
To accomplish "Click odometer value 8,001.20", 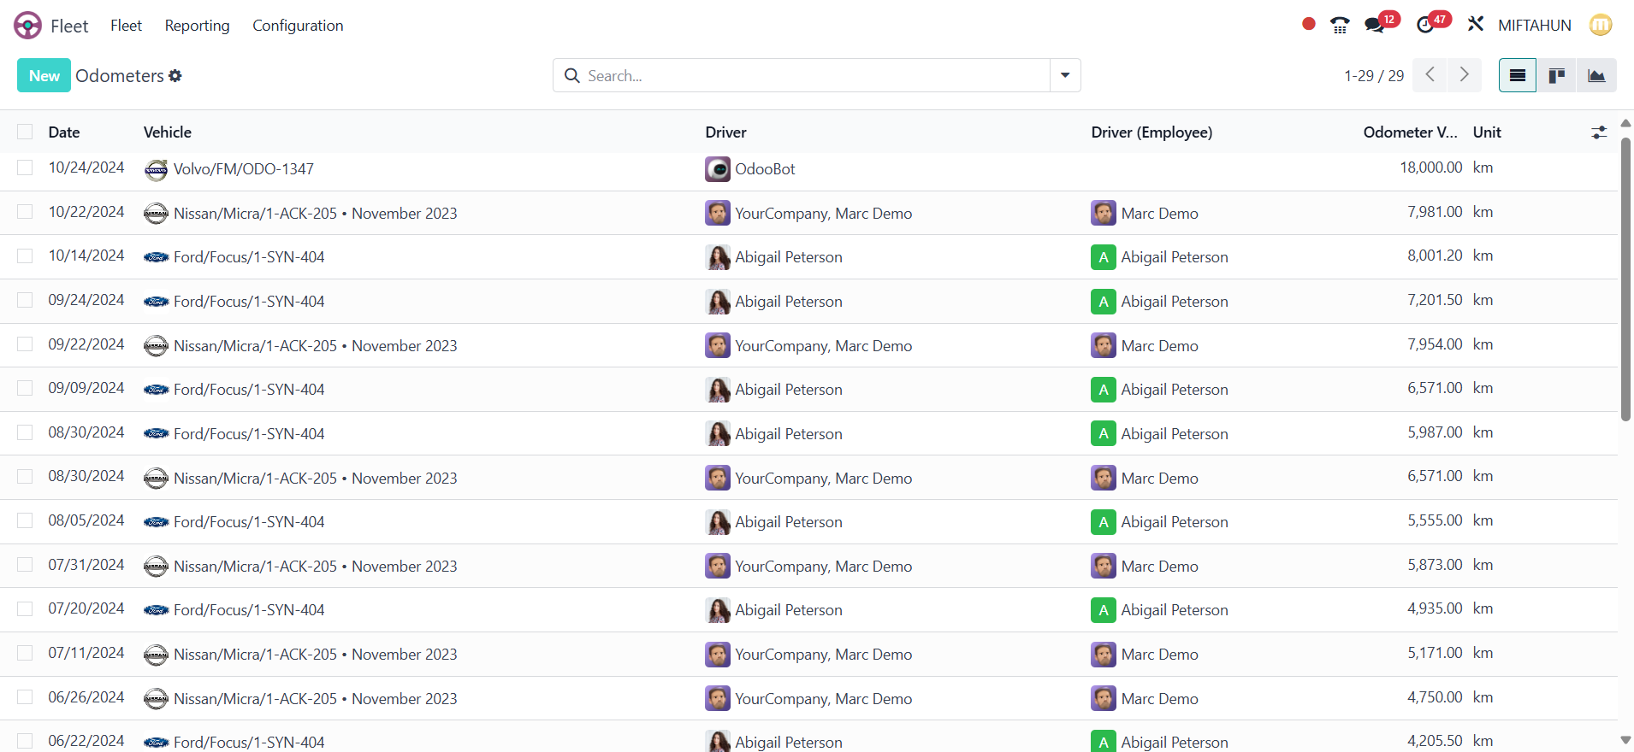I will point(1435,256).
